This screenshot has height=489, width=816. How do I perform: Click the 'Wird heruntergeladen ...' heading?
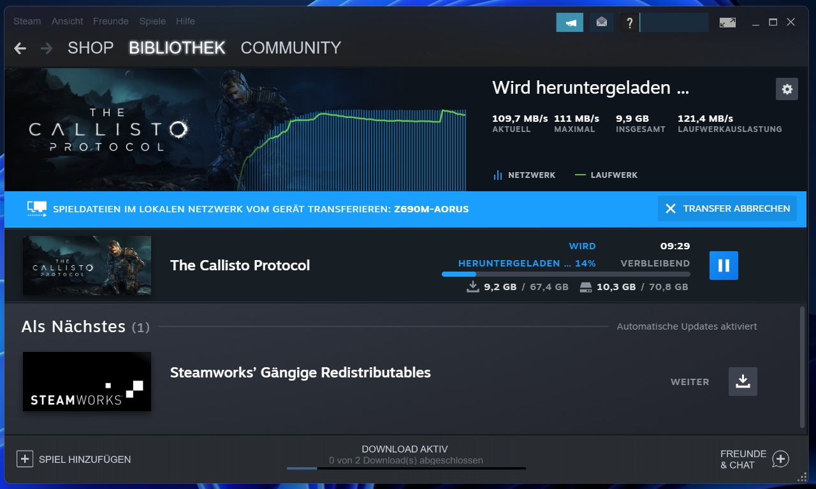[591, 88]
